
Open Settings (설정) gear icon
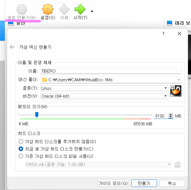click(x=48, y=9)
